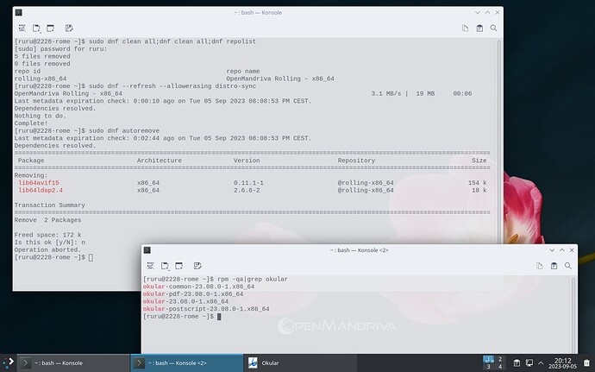Click the new tab icon in first Konsole toolbar

[x=36, y=28]
